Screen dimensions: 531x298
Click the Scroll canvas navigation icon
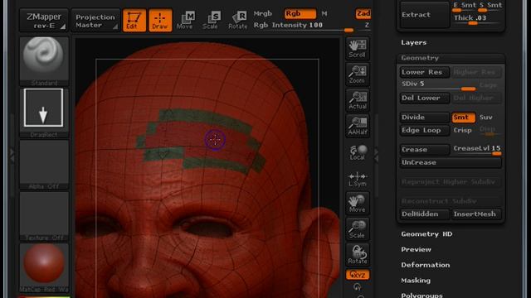358,49
